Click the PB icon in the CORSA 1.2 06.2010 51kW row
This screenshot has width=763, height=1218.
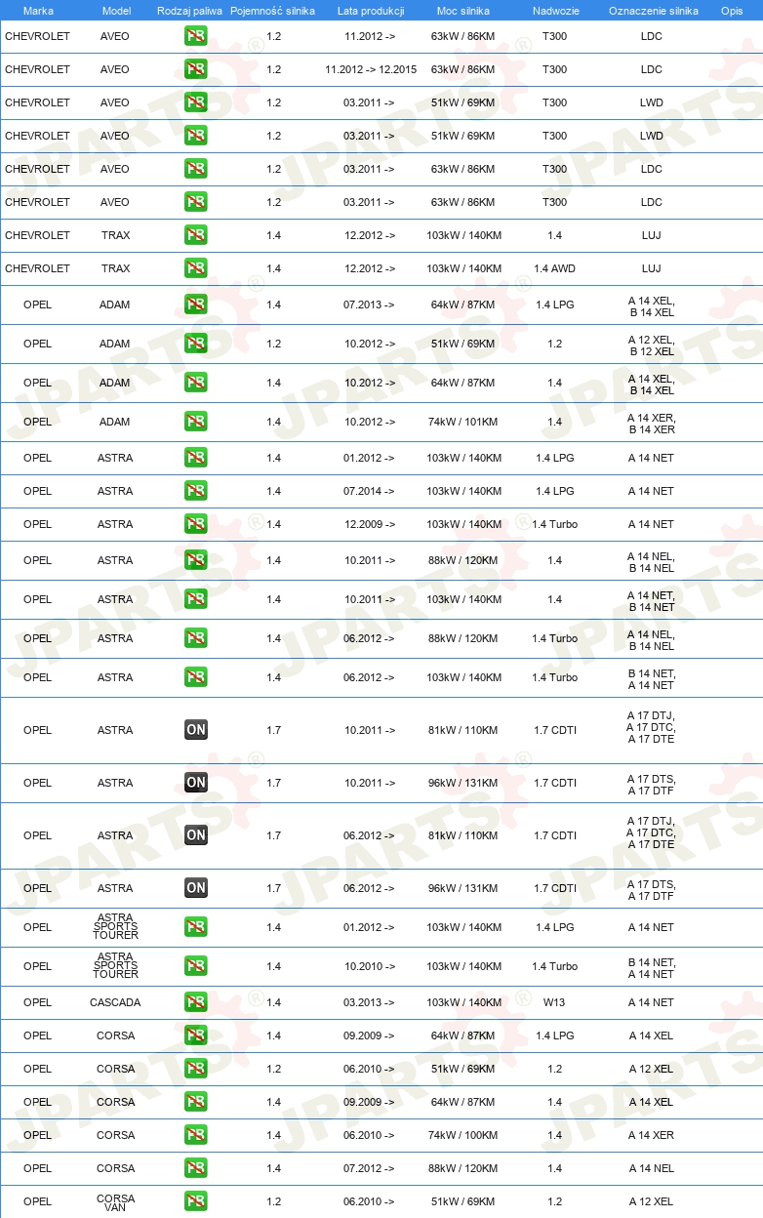196,1068
